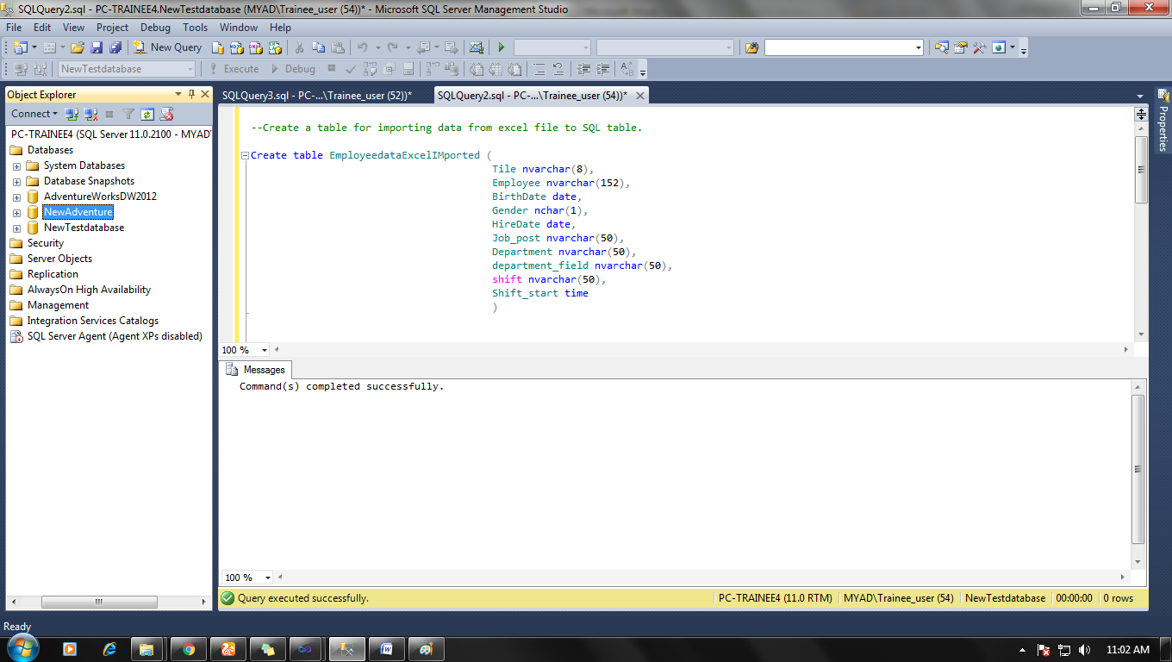Click the Debug button in the SQL toolbar
Image resolution: width=1172 pixels, height=662 pixels.
click(292, 69)
